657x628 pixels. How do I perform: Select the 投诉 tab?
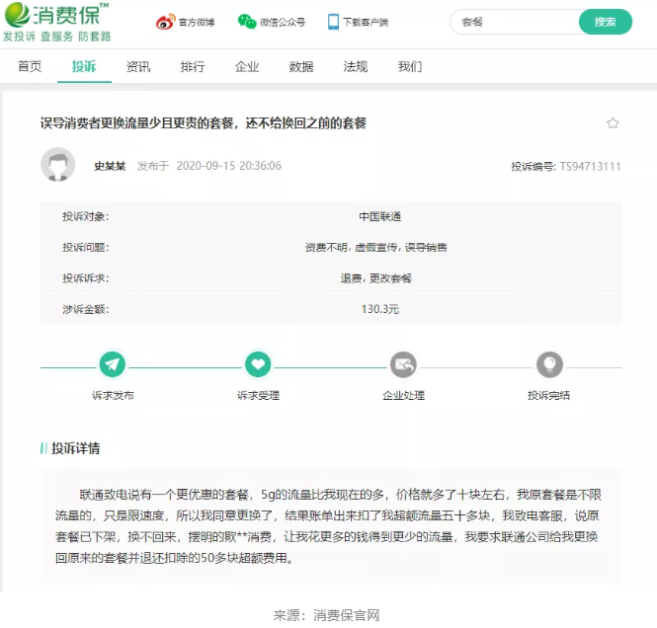(84, 66)
